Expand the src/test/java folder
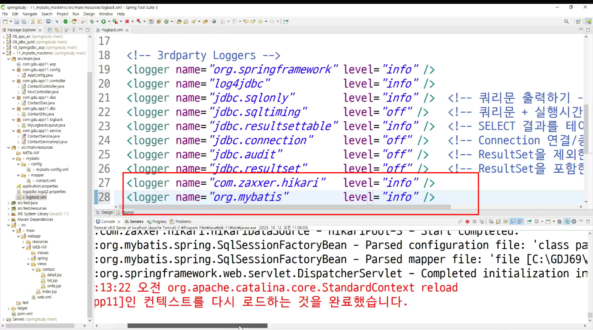Image resolution: width=593 pixels, height=330 pixels. [9, 203]
